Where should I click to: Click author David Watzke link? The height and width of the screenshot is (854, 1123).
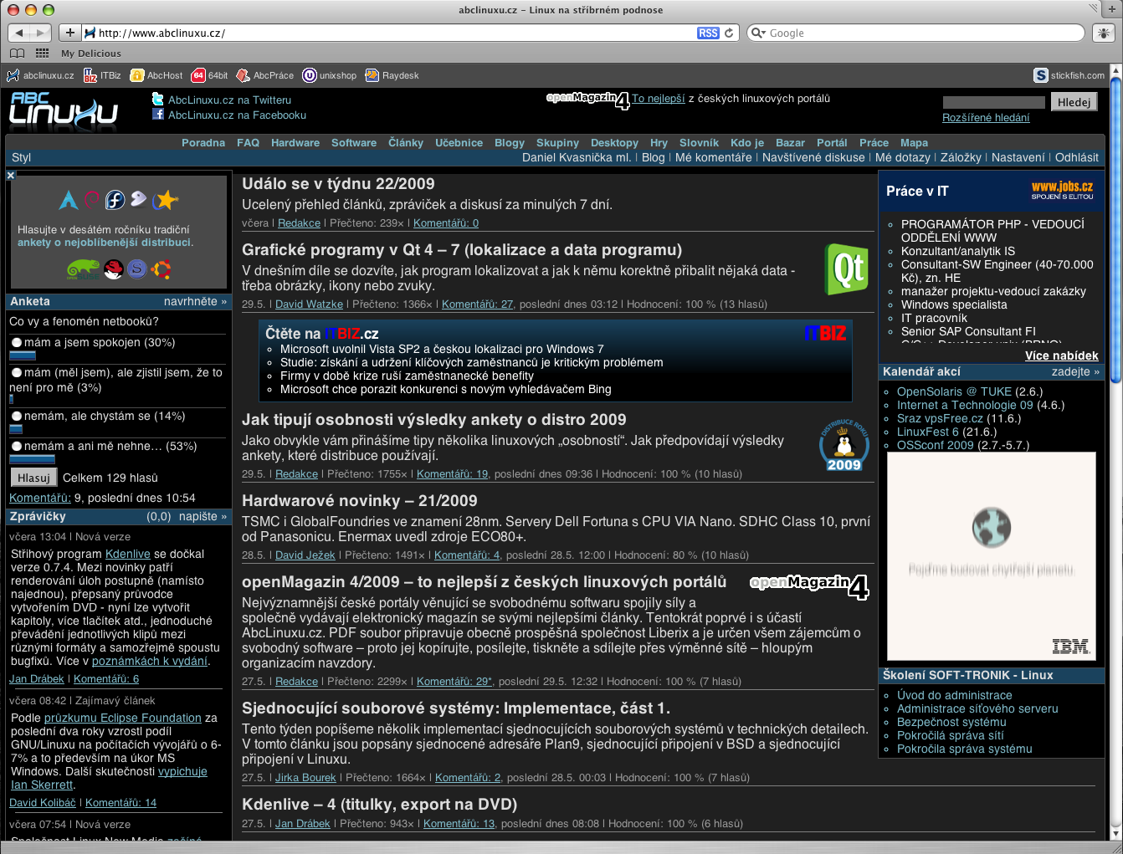pos(309,304)
